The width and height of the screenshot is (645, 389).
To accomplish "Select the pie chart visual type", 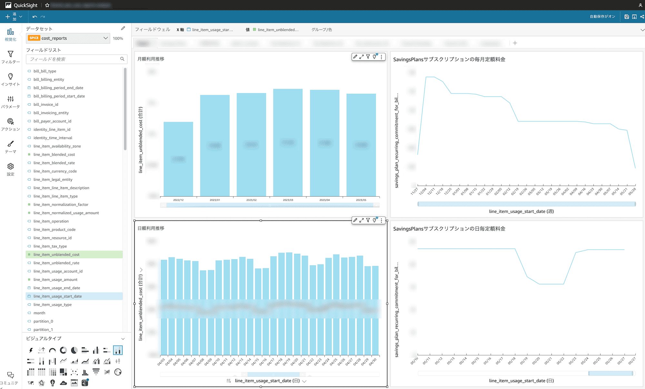I will coord(74,350).
